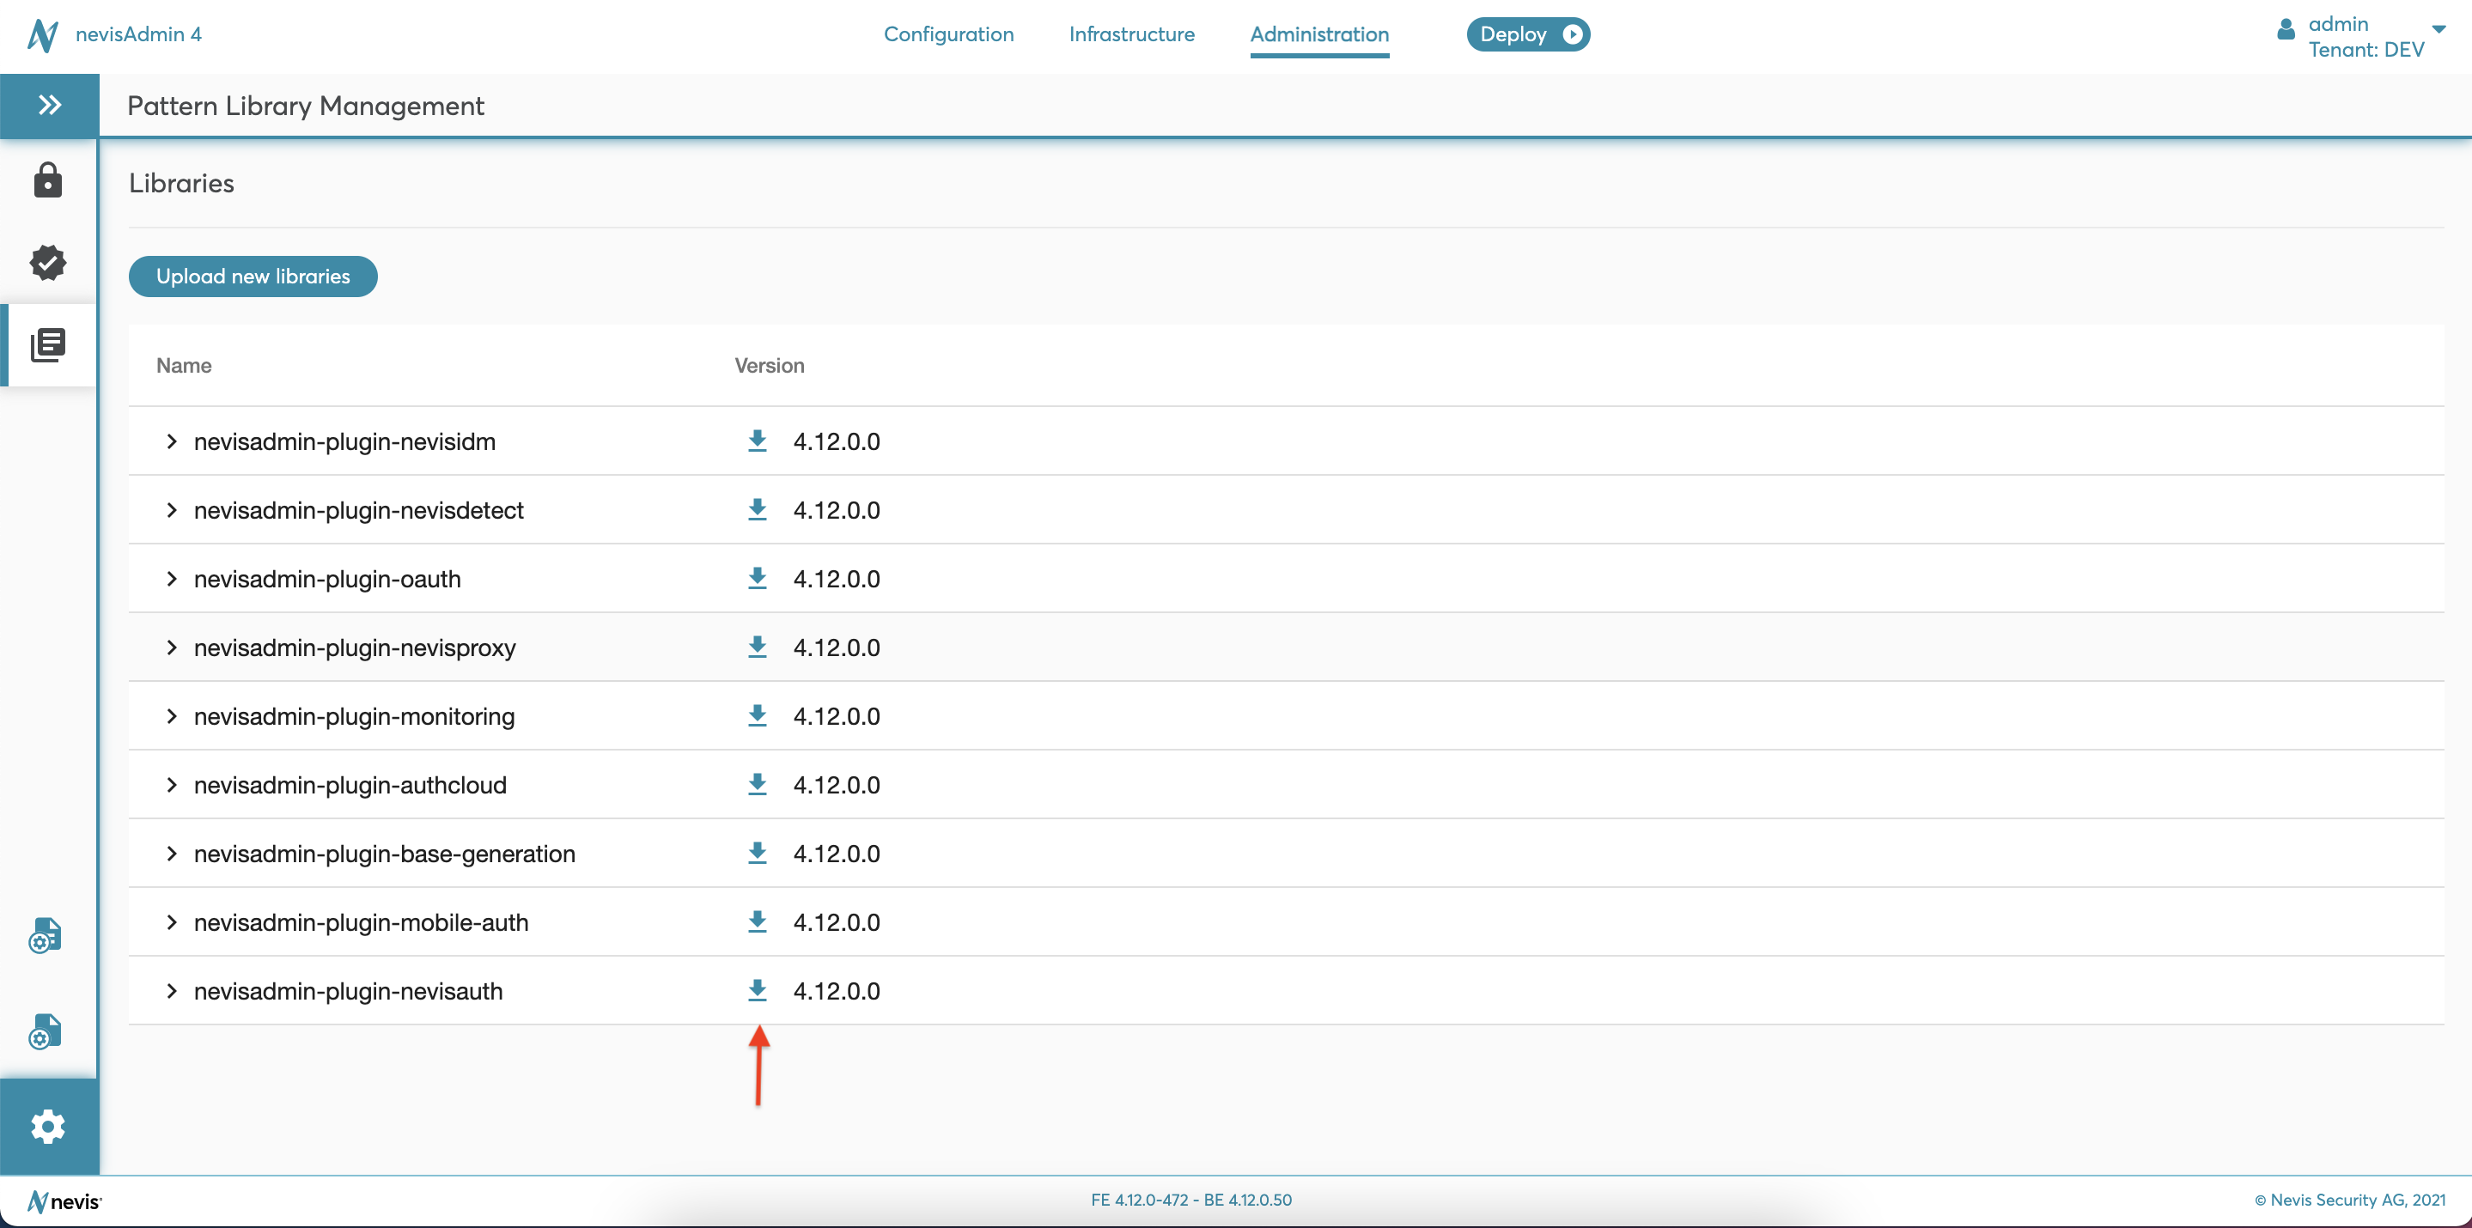Download nevisadmin-plugin-nevisdetect library
The height and width of the screenshot is (1228, 2472).
coord(757,509)
